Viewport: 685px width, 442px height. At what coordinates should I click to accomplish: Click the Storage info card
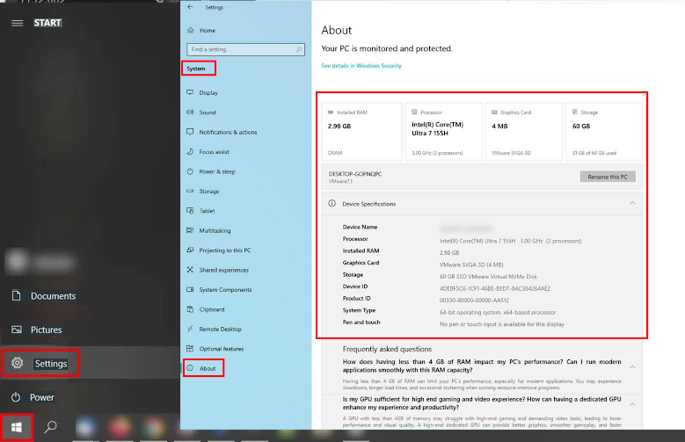[603, 132]
